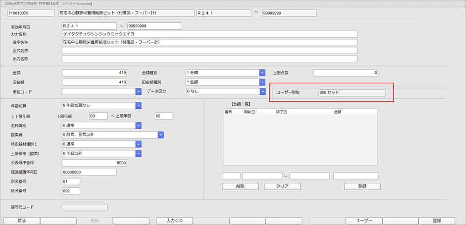The width and height of the screenshot is (466, 225).
Task: Focus the 正式名称 text field
Action: (209, 50)
